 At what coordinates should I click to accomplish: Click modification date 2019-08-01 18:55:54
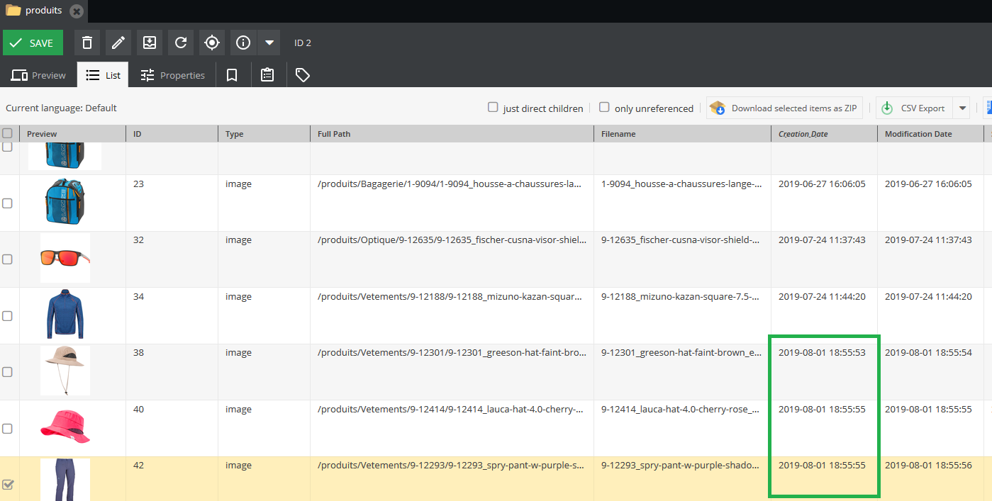tap(928, 352)
